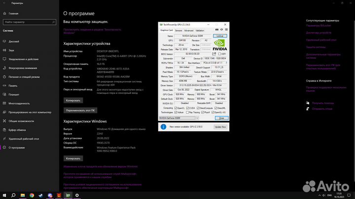Screen dimensions: 355x199
Task: Click the ENG language indicator
Action: pos(329,196)
